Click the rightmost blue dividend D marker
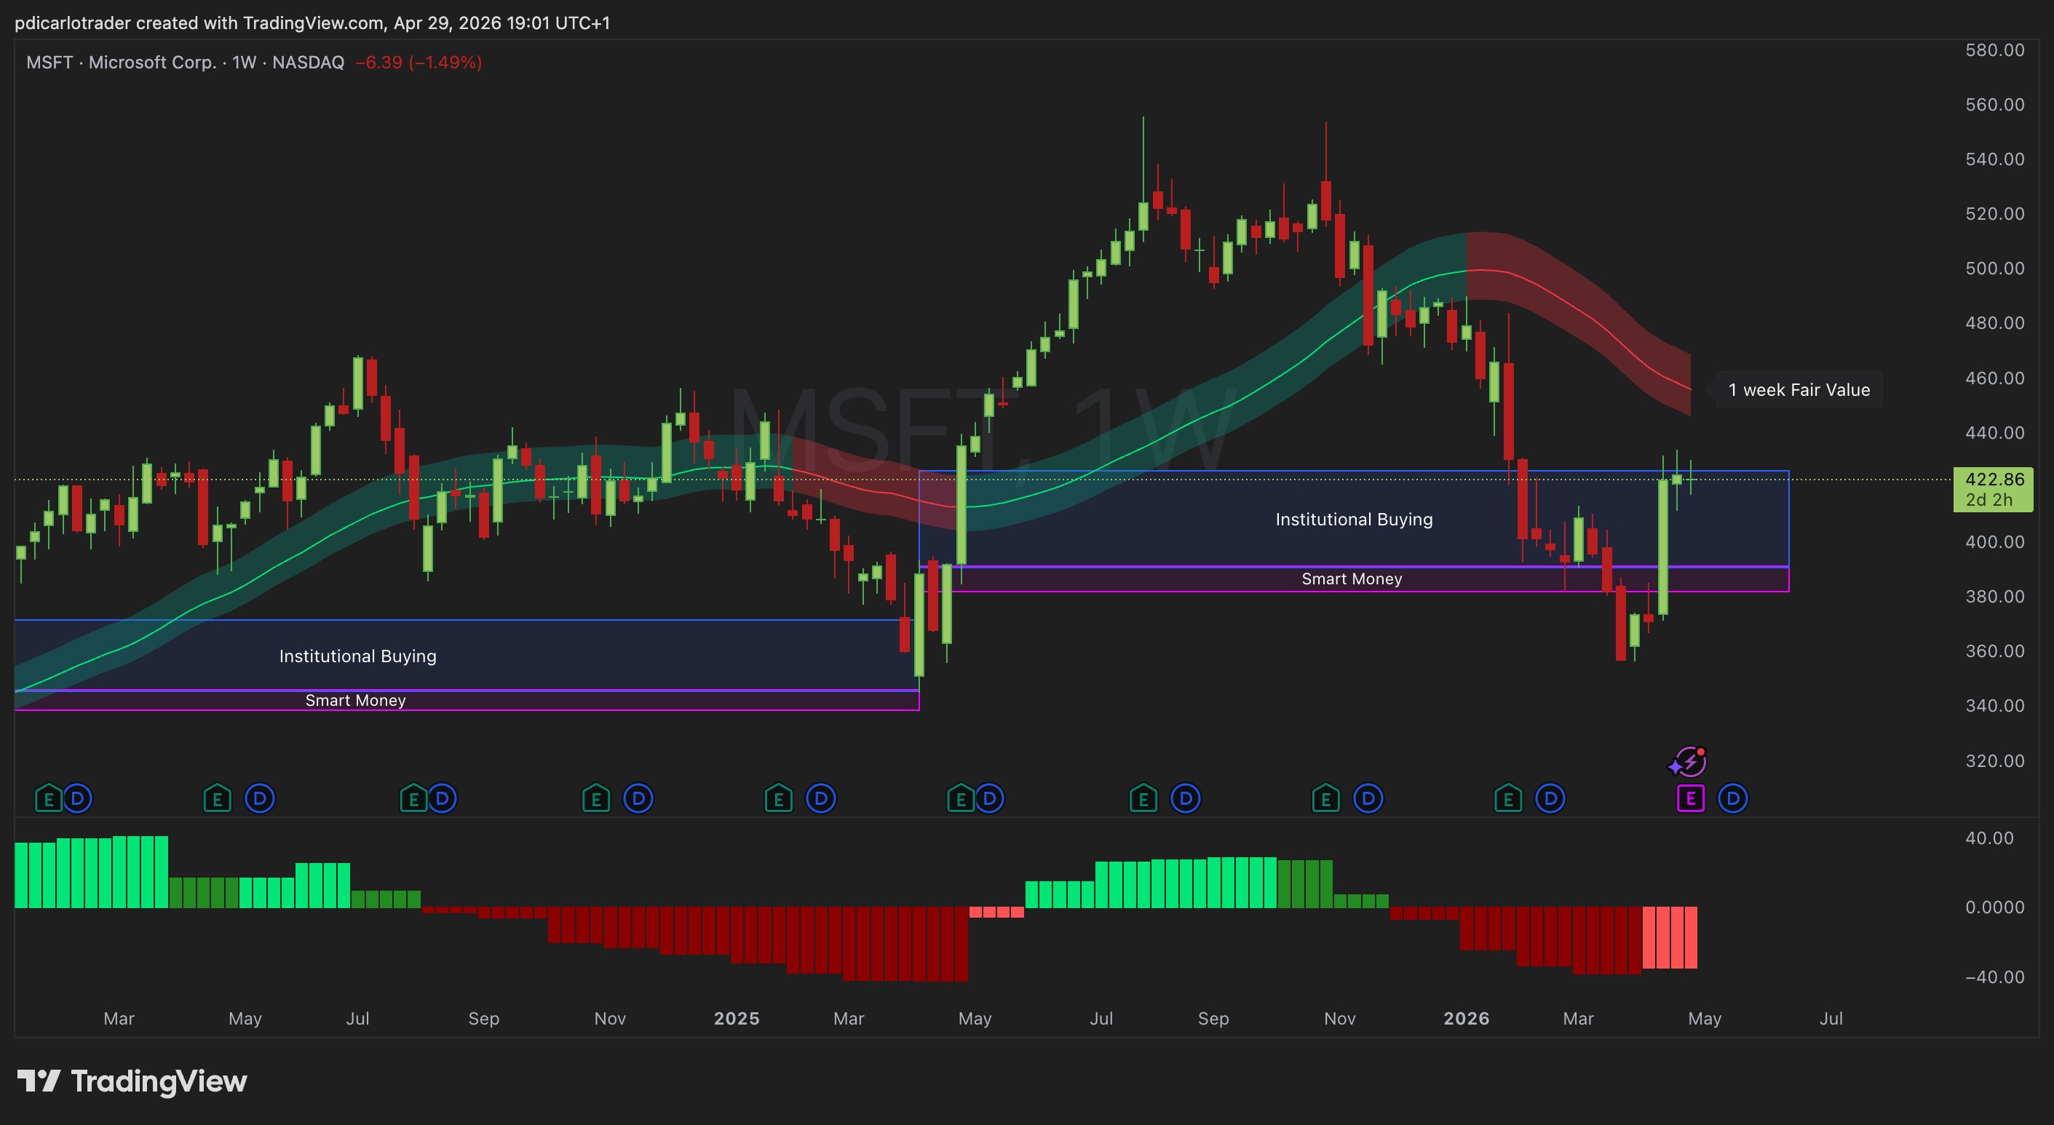This screenshot has width=2054, height=1125. [x=1733, y=798]
